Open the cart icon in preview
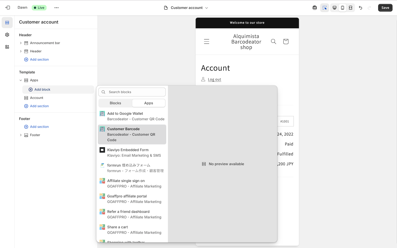This screenshot has width=397, height=248. [286, 41]
